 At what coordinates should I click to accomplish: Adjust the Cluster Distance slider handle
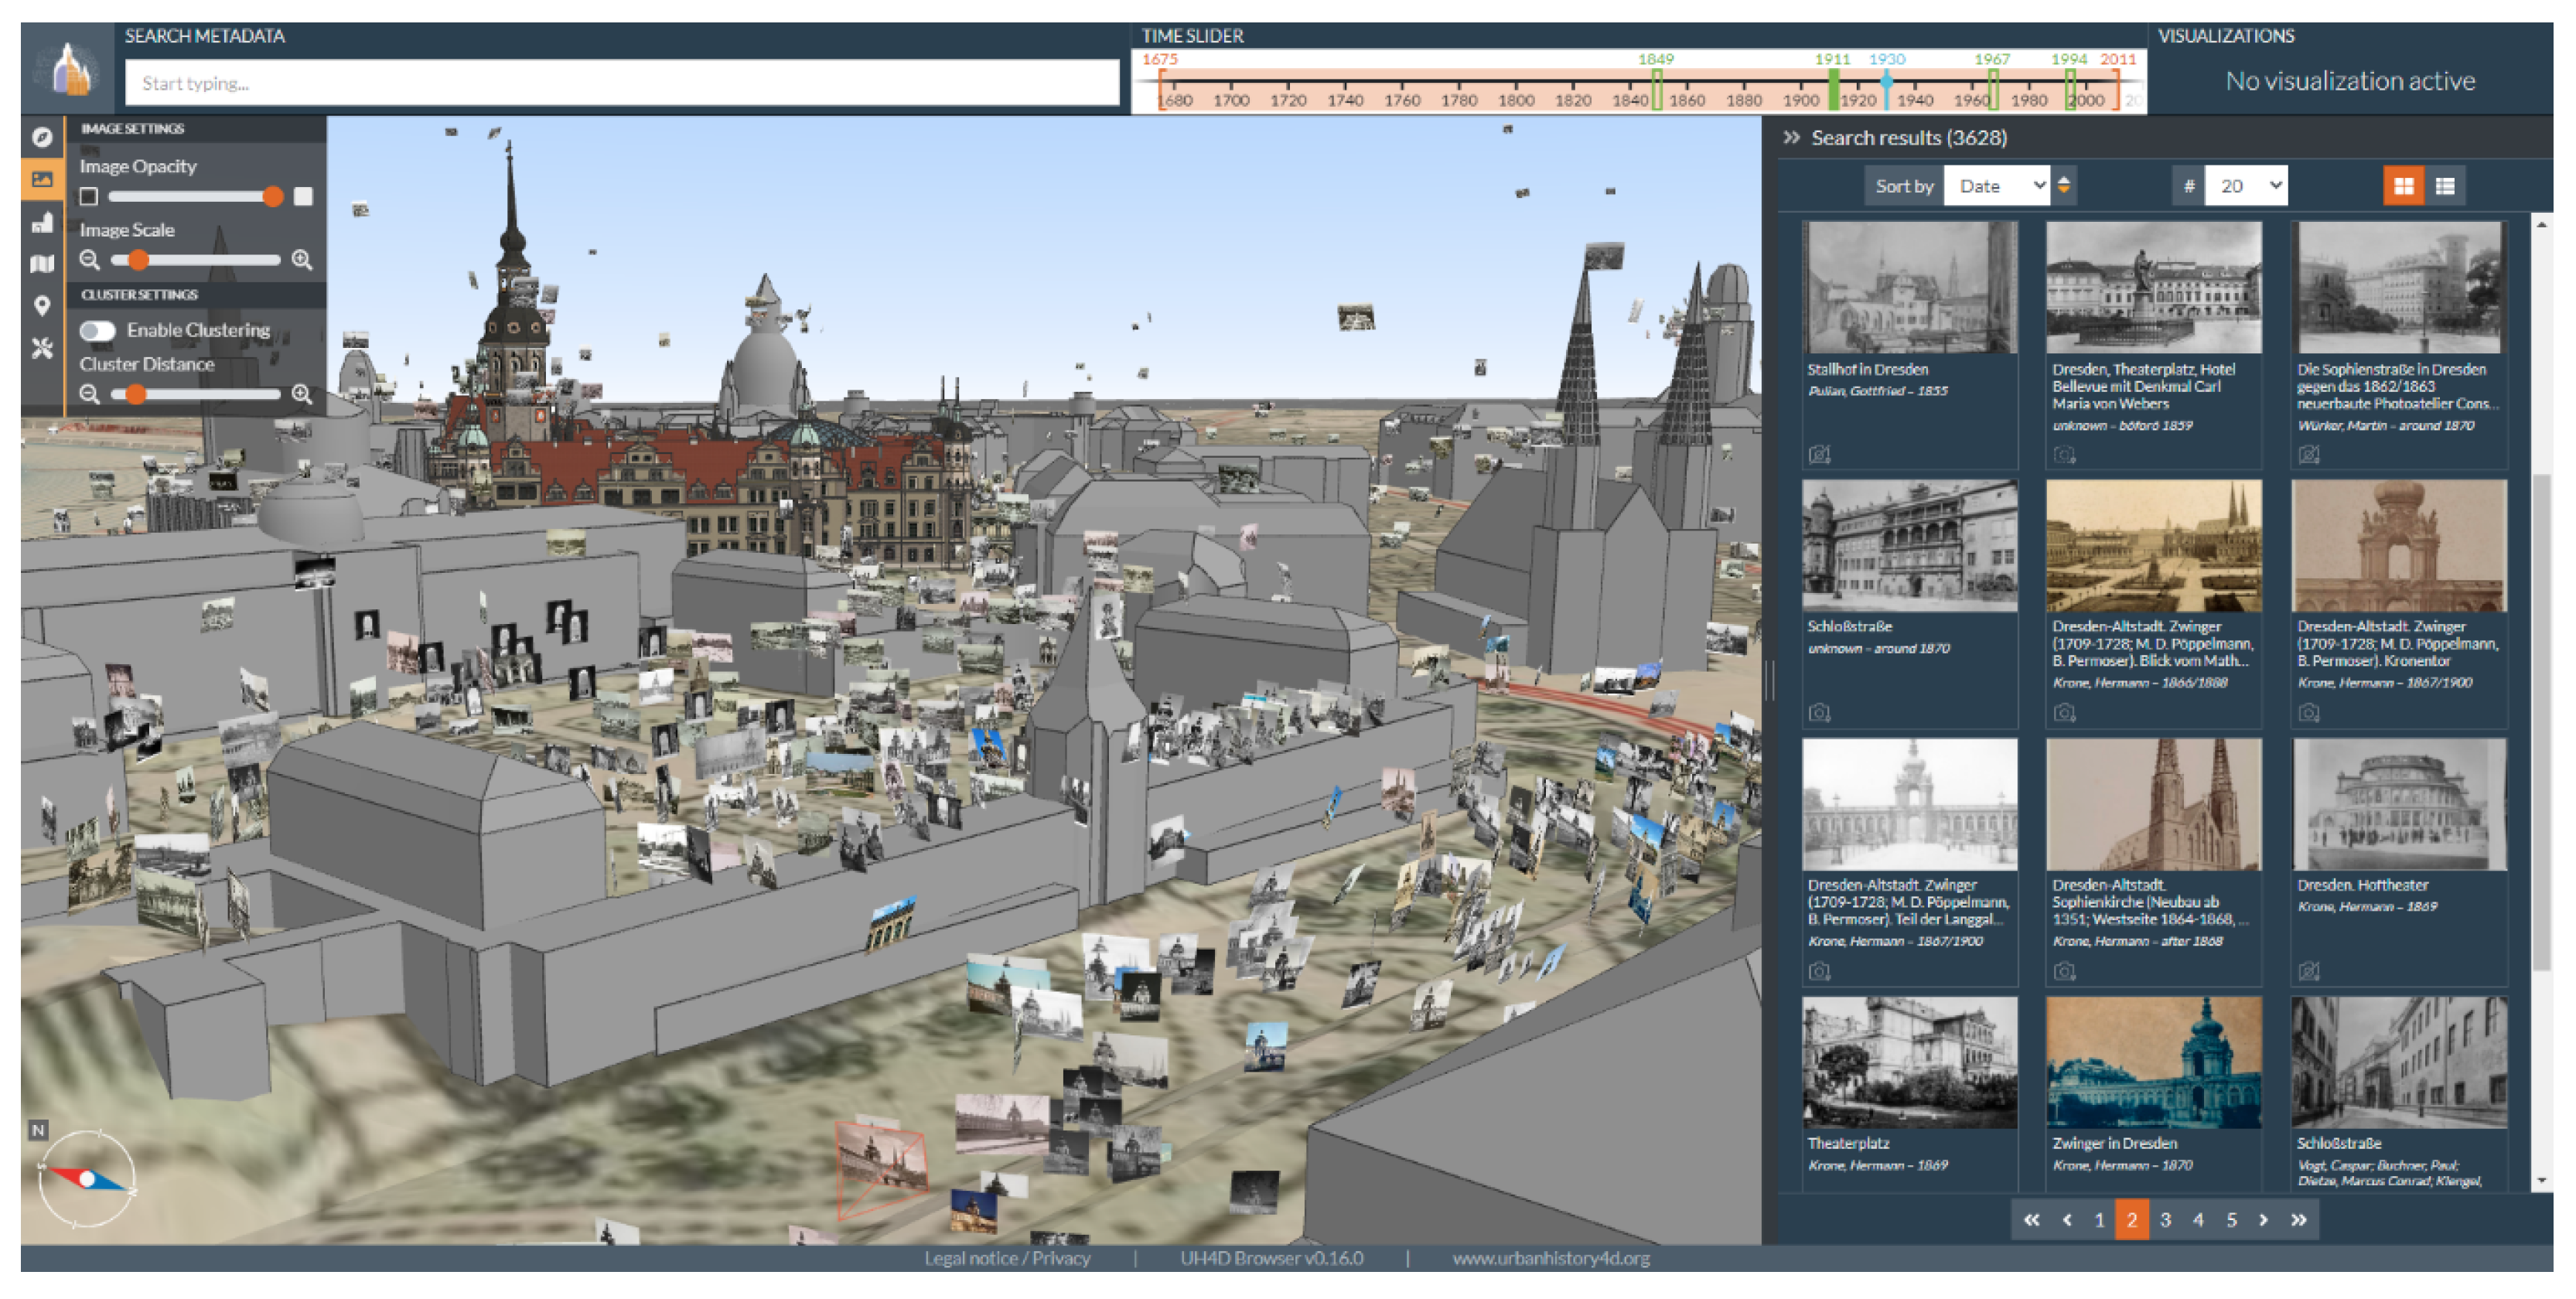tap(135, 394)
